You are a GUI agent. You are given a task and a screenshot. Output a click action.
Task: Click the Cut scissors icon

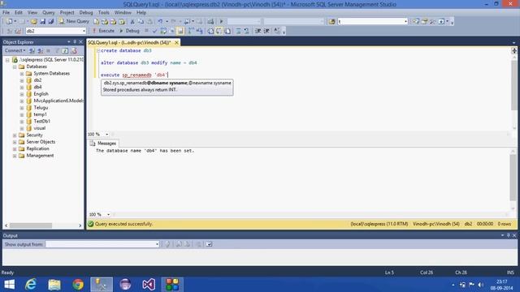(132, 22)
